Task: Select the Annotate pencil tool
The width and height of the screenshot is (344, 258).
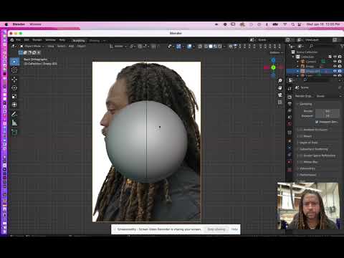Action: tap(14, 114)
